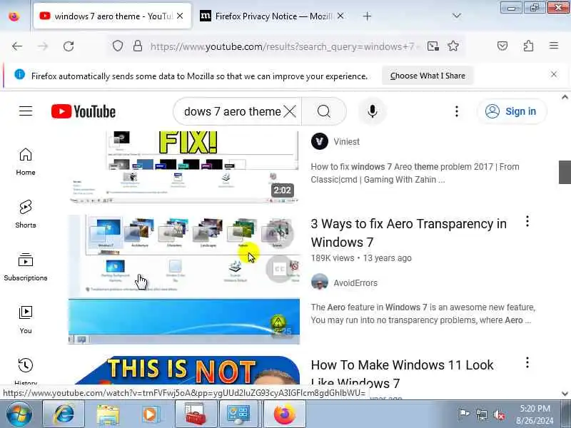The height and width of the screenshot is (428, 571).
Task: Click the Sign in button
Action: tap(512, 111)
